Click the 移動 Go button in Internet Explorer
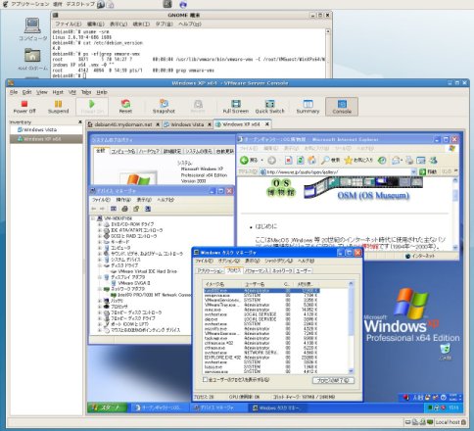The height and width of the screenshot is (431, 474). pos(429,171)
